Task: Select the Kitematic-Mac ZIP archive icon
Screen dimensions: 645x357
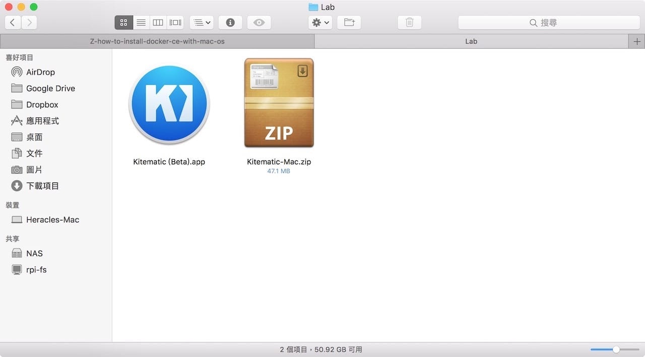Action: 279,103
